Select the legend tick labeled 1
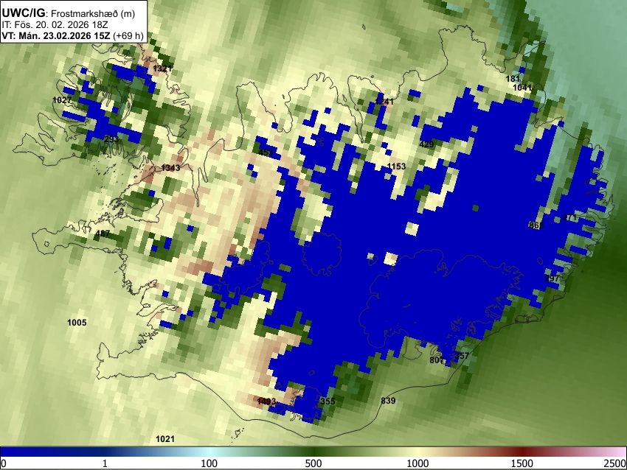This screenshot has height=470, width=627. click(x=105, y=463)
